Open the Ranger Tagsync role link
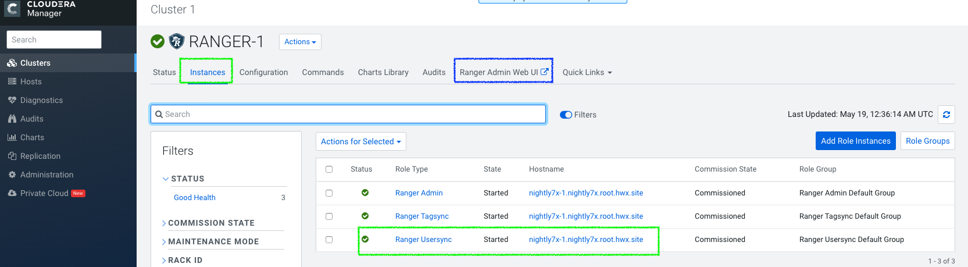 [x=422, y=216]
